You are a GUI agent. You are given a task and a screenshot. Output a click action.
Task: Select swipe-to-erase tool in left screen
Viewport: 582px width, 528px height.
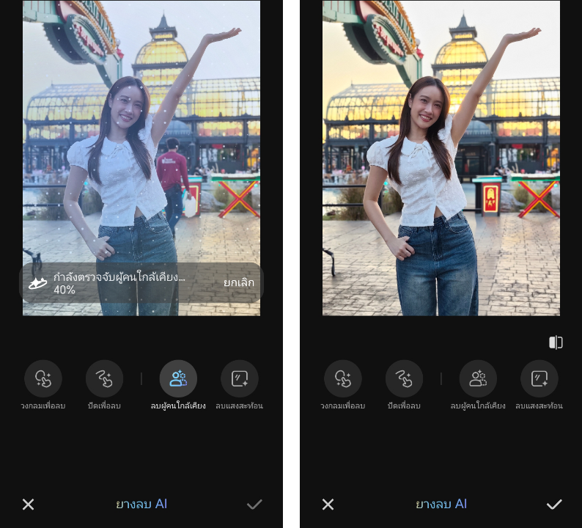coord(104,378)
